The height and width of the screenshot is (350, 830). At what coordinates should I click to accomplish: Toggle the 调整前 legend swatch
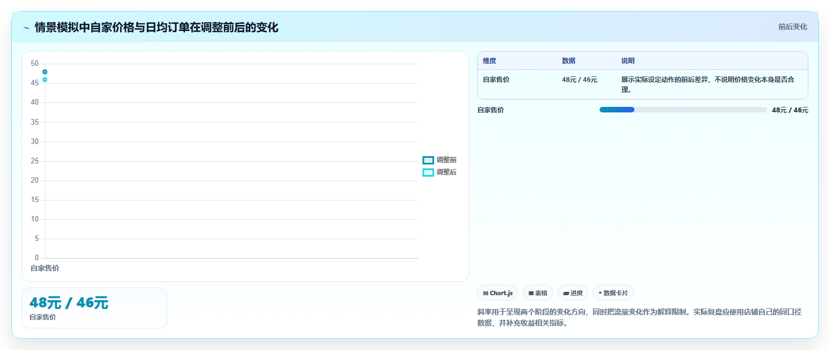[428, 160]
